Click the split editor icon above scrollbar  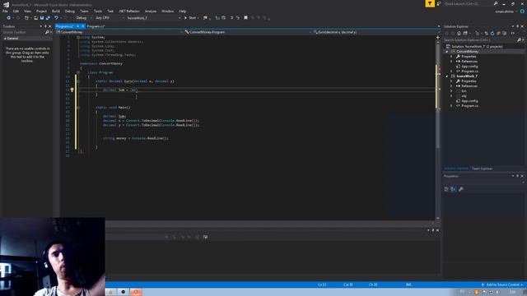pyautogui.click(x=438, y=38)
